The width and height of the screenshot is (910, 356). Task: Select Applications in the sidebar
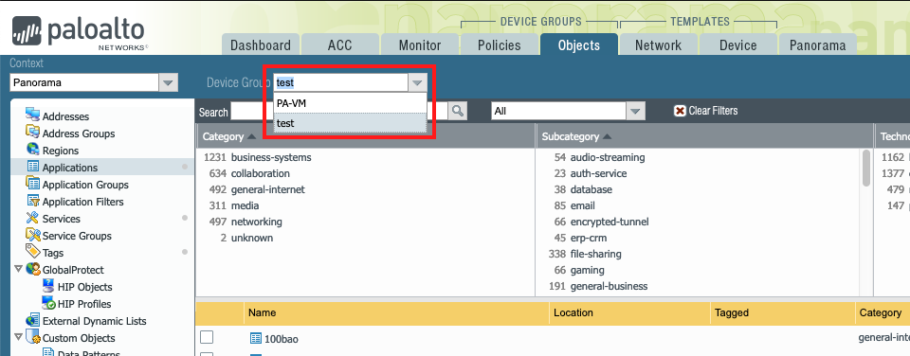69,168
